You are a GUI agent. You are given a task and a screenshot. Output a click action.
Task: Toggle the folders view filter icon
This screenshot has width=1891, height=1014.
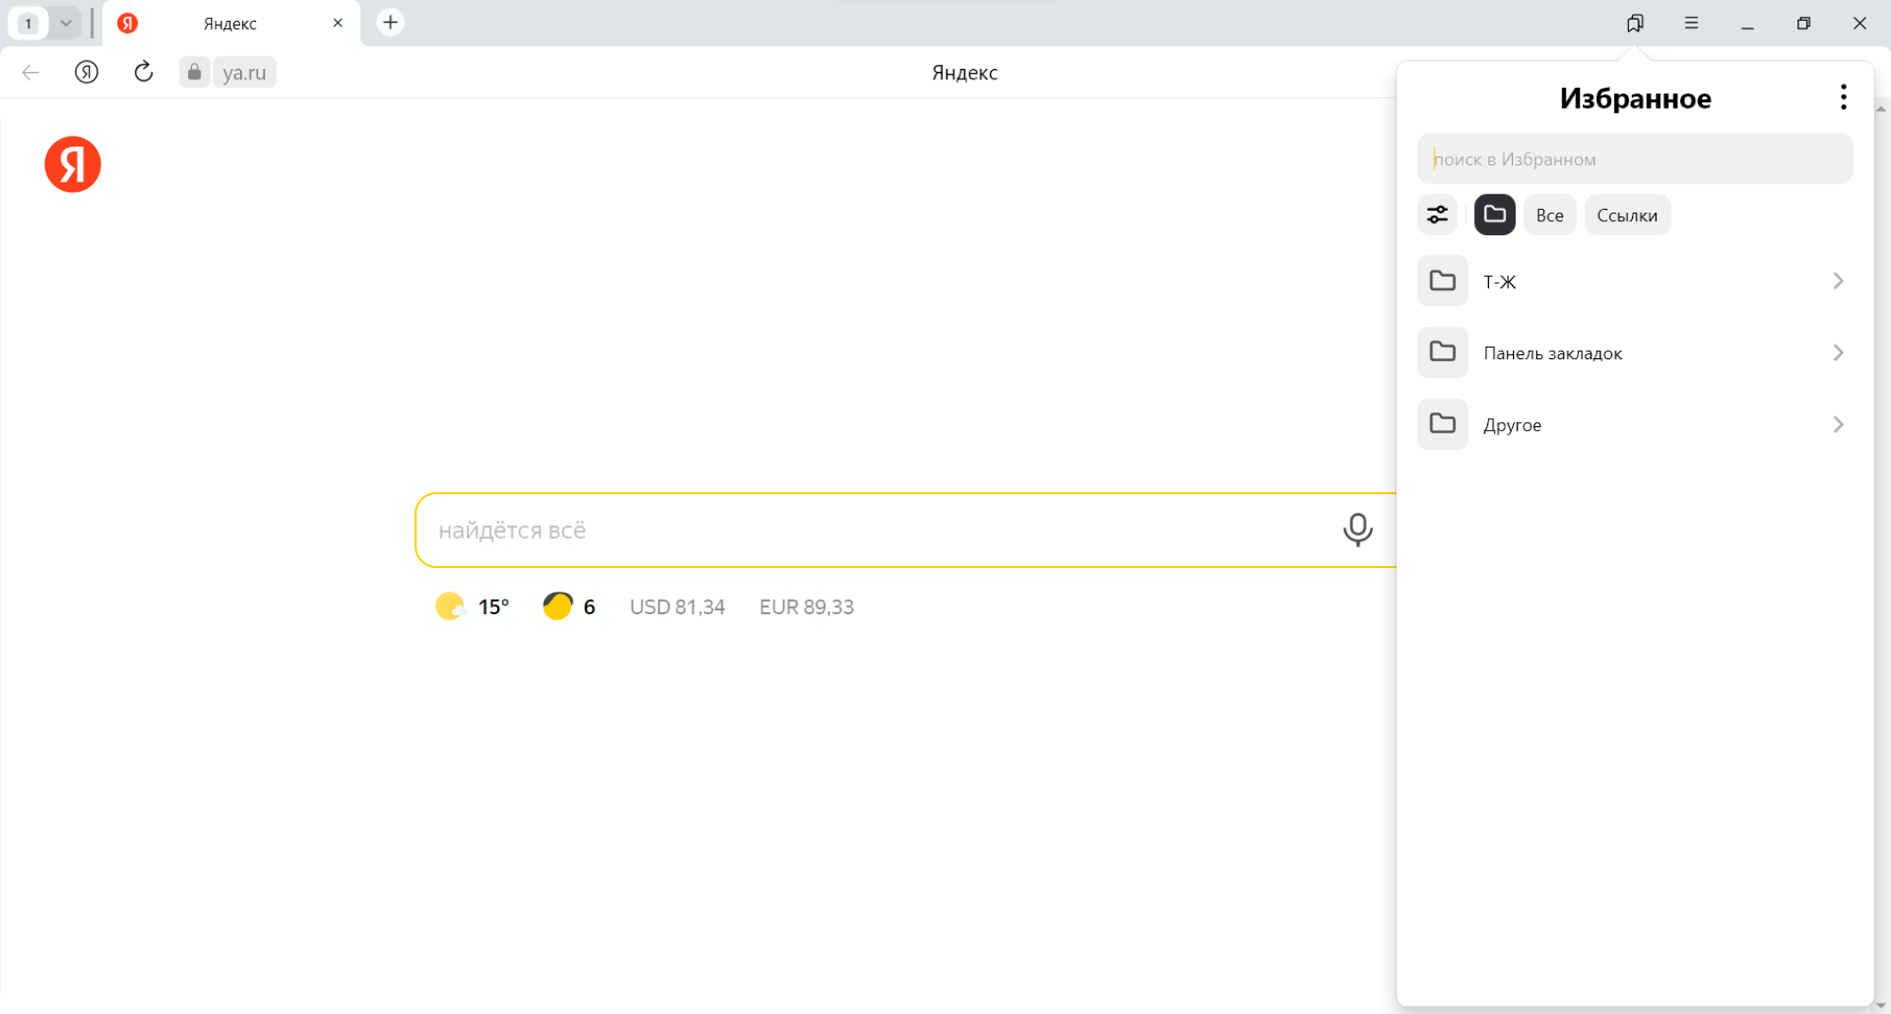click(1495, 215)
